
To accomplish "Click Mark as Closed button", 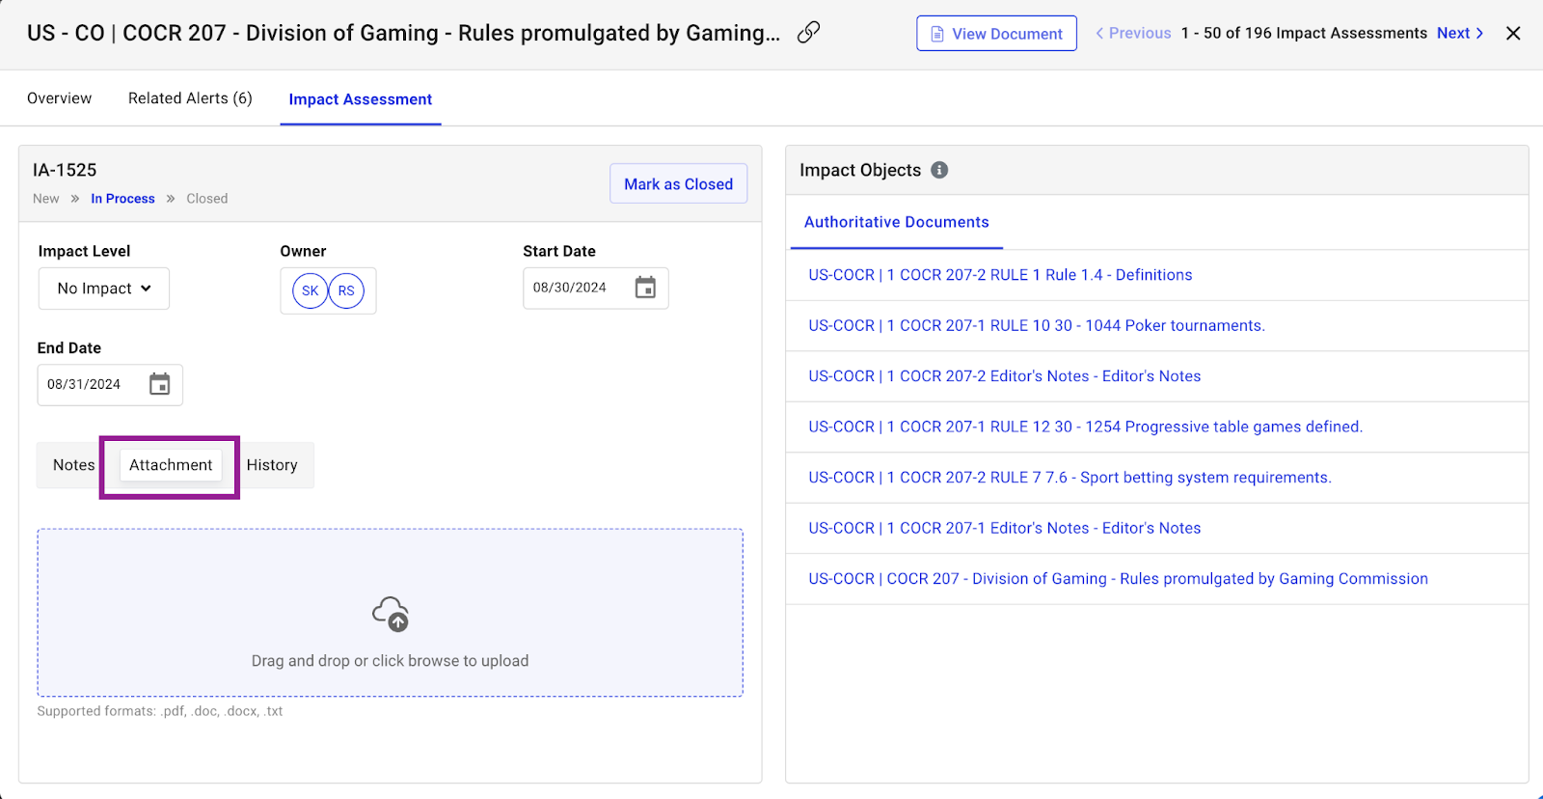I will tap(678, 184).
